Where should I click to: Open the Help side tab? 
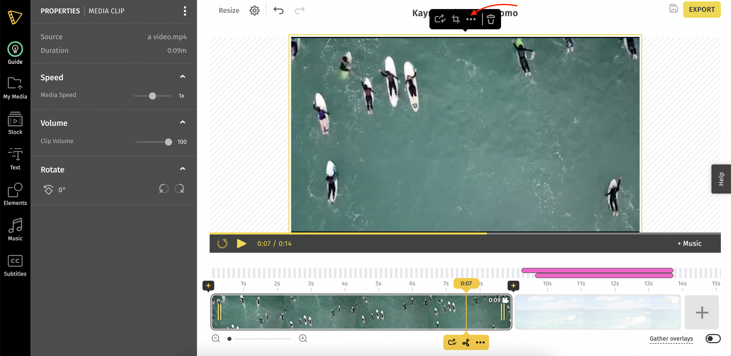click(x=721, y=179)
